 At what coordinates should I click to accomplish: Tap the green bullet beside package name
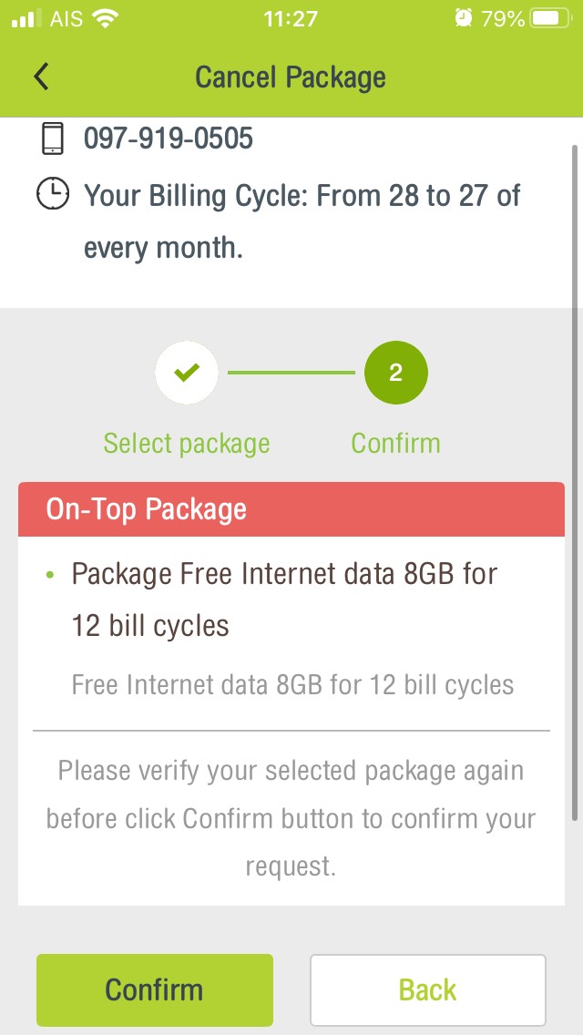click(49, 575)
